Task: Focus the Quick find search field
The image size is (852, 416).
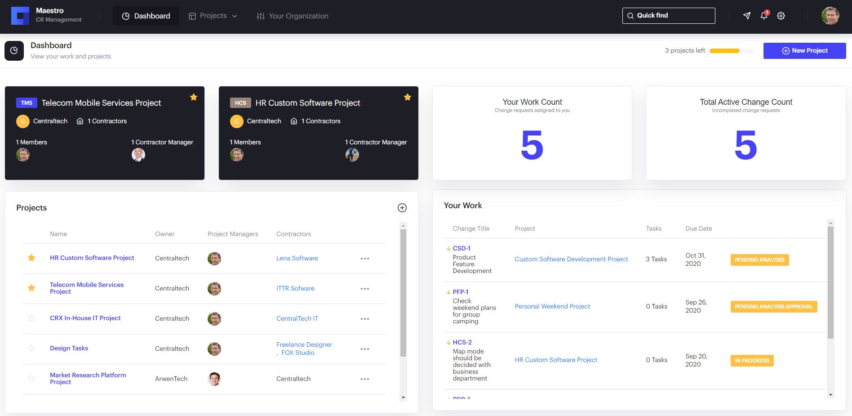Action: click(669, 16)
